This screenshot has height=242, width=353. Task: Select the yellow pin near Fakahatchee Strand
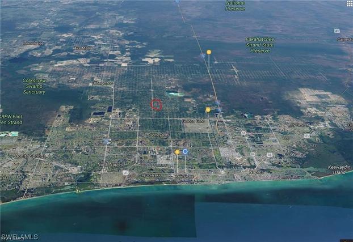209,52
